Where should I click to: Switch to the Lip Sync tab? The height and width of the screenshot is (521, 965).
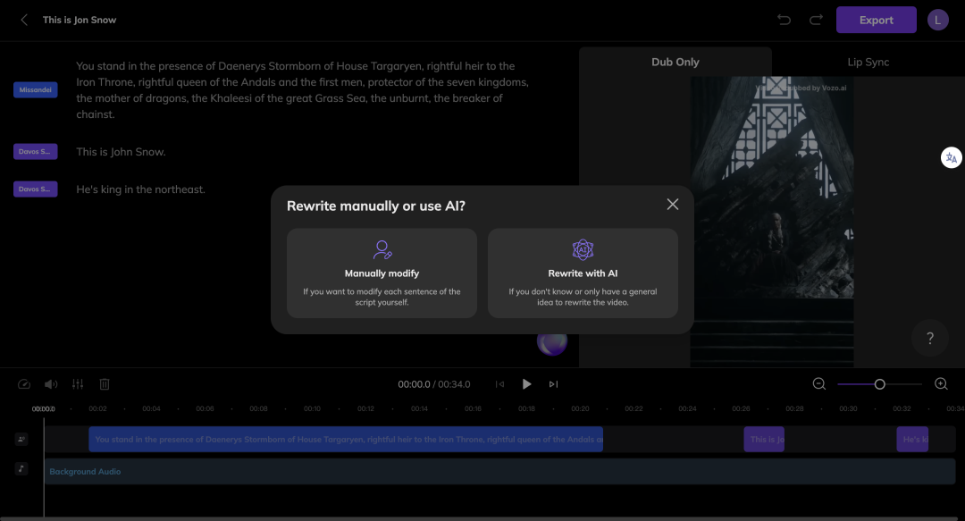[868, 62]
